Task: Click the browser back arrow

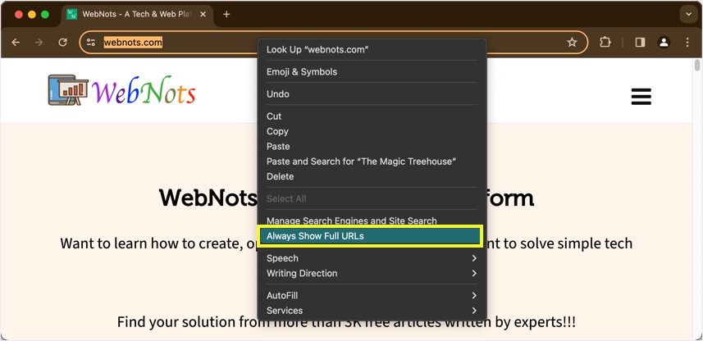Action: click(x=16, y=43)
